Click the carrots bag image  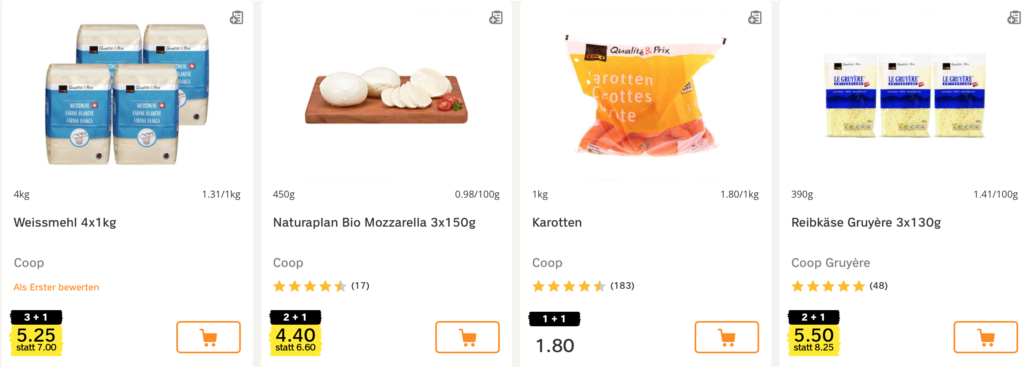point(645,97)
